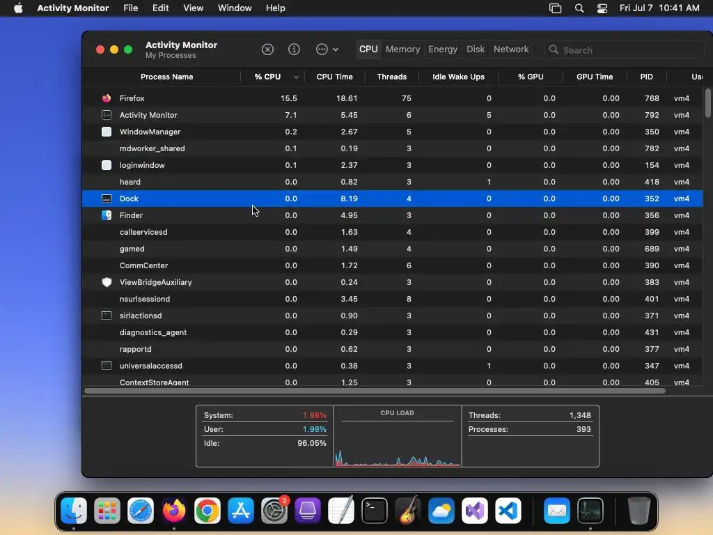
Task: Select the gamed process row
Action: click(x=393, y=249)
